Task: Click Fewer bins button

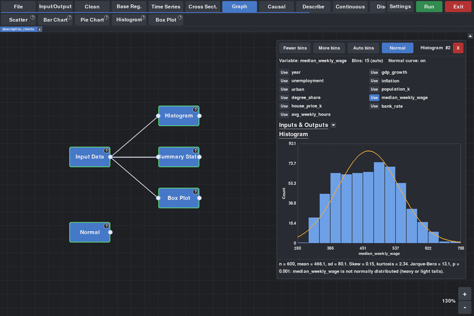Action: pos(295,48)
